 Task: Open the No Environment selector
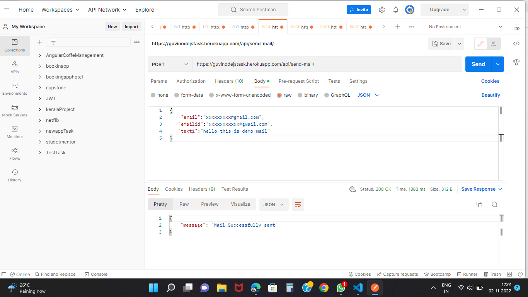pyautogui.click(x=466, y=27)
